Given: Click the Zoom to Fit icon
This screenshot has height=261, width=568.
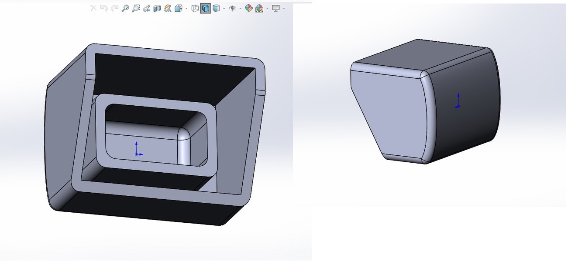Looking at the screenshot, I should [x=125, y=8].
